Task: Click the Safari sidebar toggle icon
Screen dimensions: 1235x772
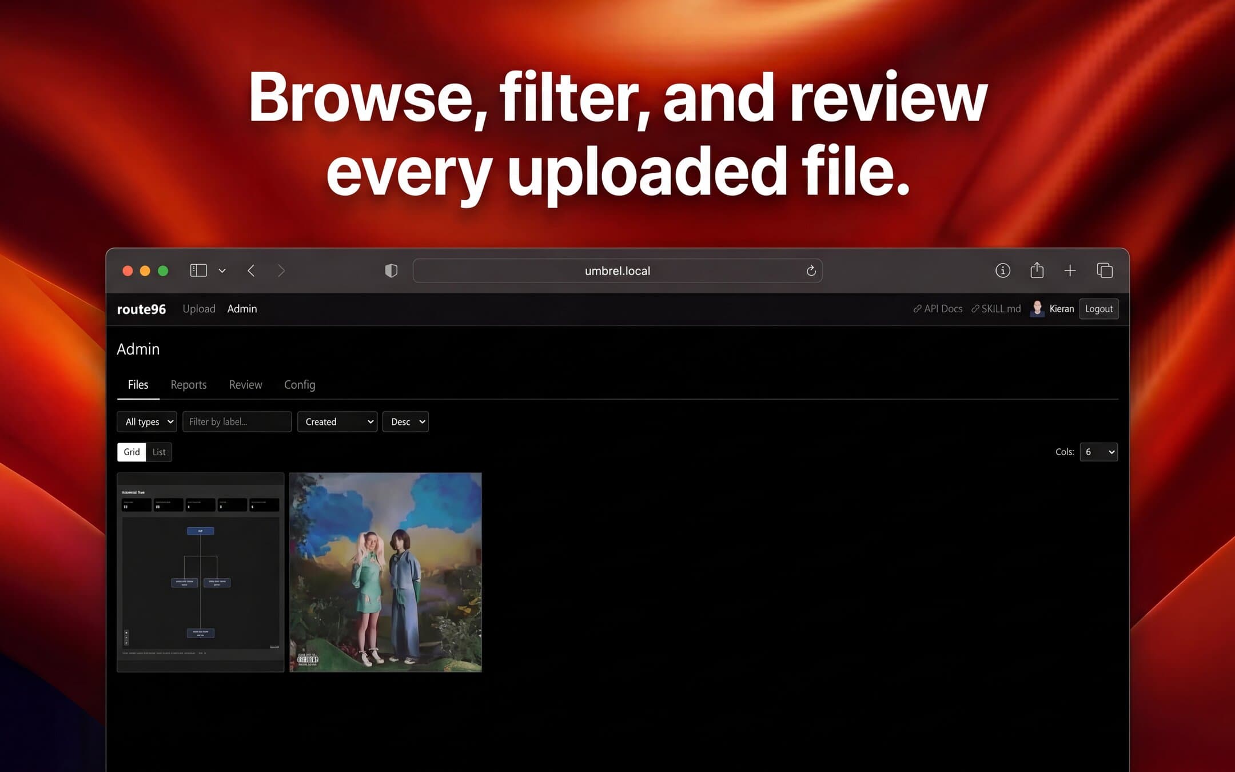Action: pyautogui.click(x=198, y=270)
